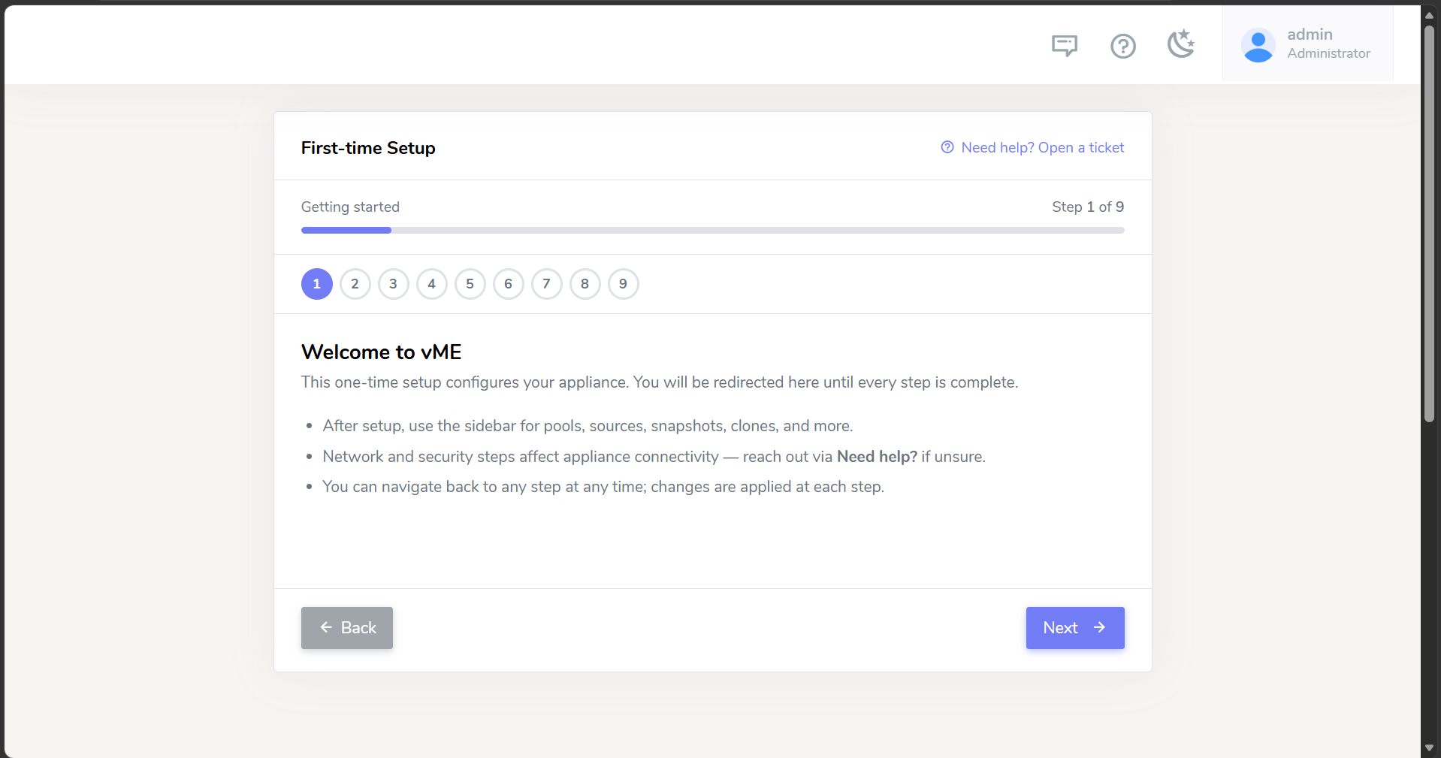Image resolution: width=1441 pixels, height=758 pixels.
Task: Jump to step 3 in wizard
Action: coord(394,284)
